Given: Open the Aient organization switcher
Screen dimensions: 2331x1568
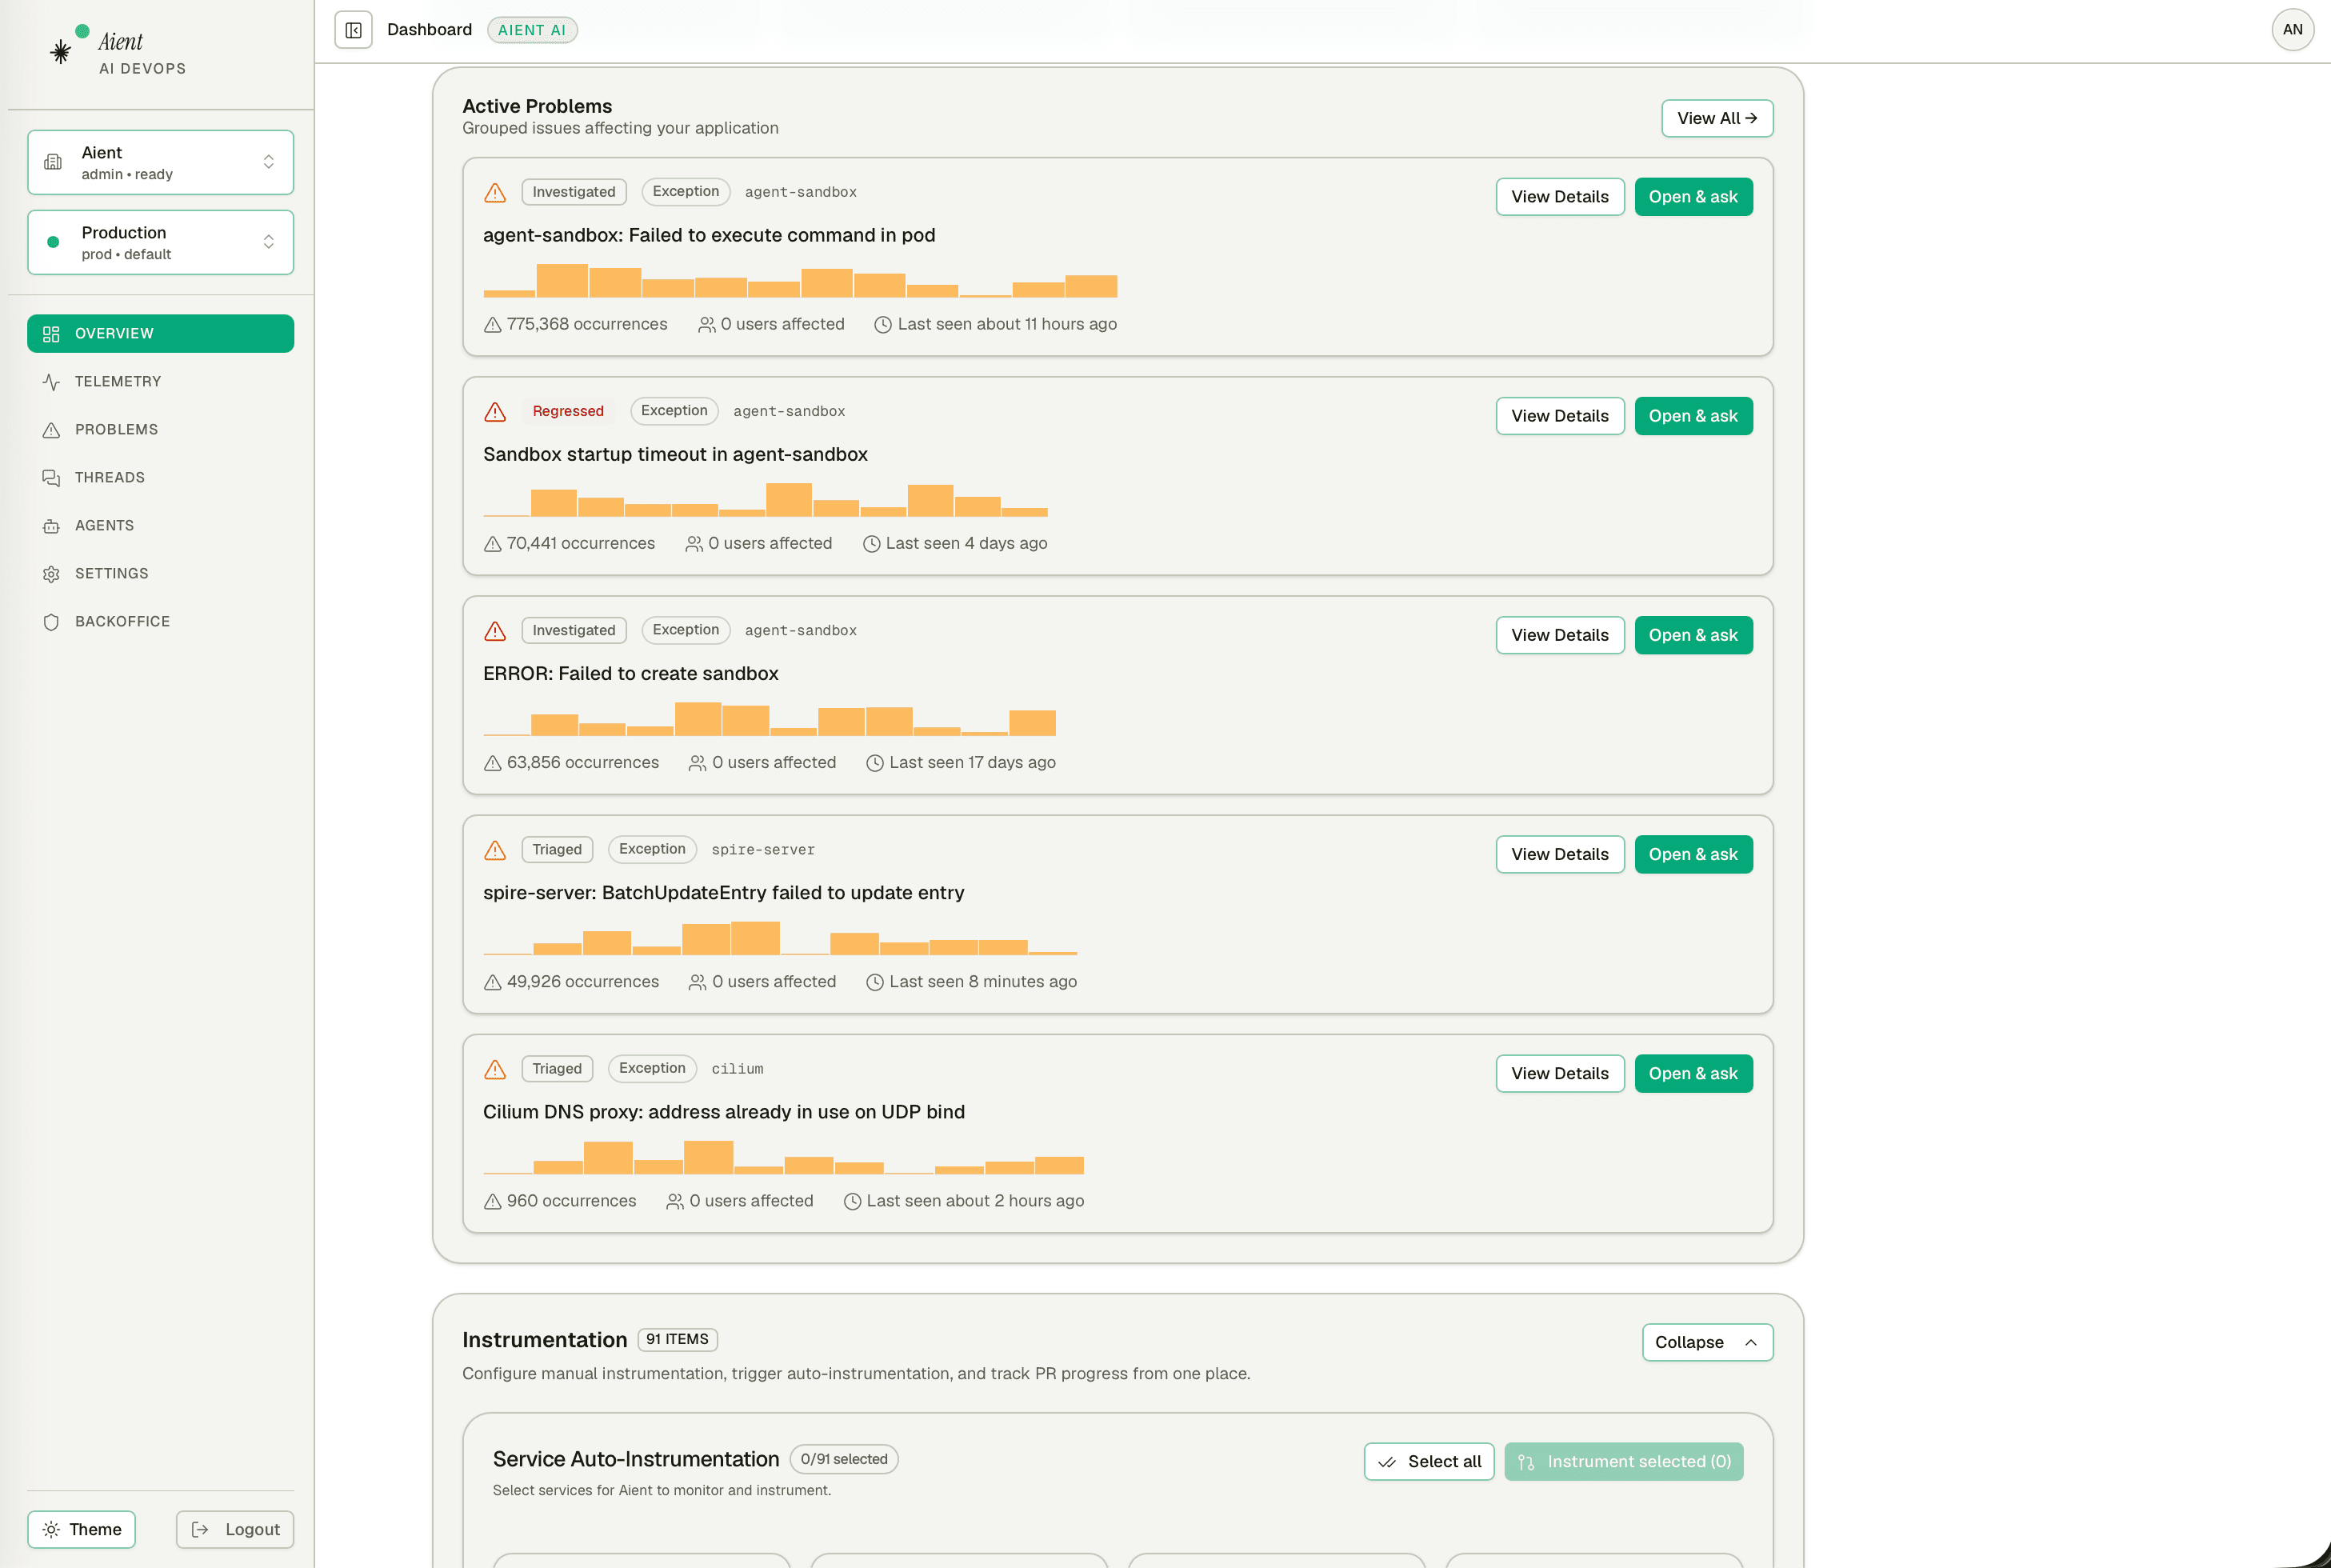Looking at the screenshot, I should click(x=161, y=162).
